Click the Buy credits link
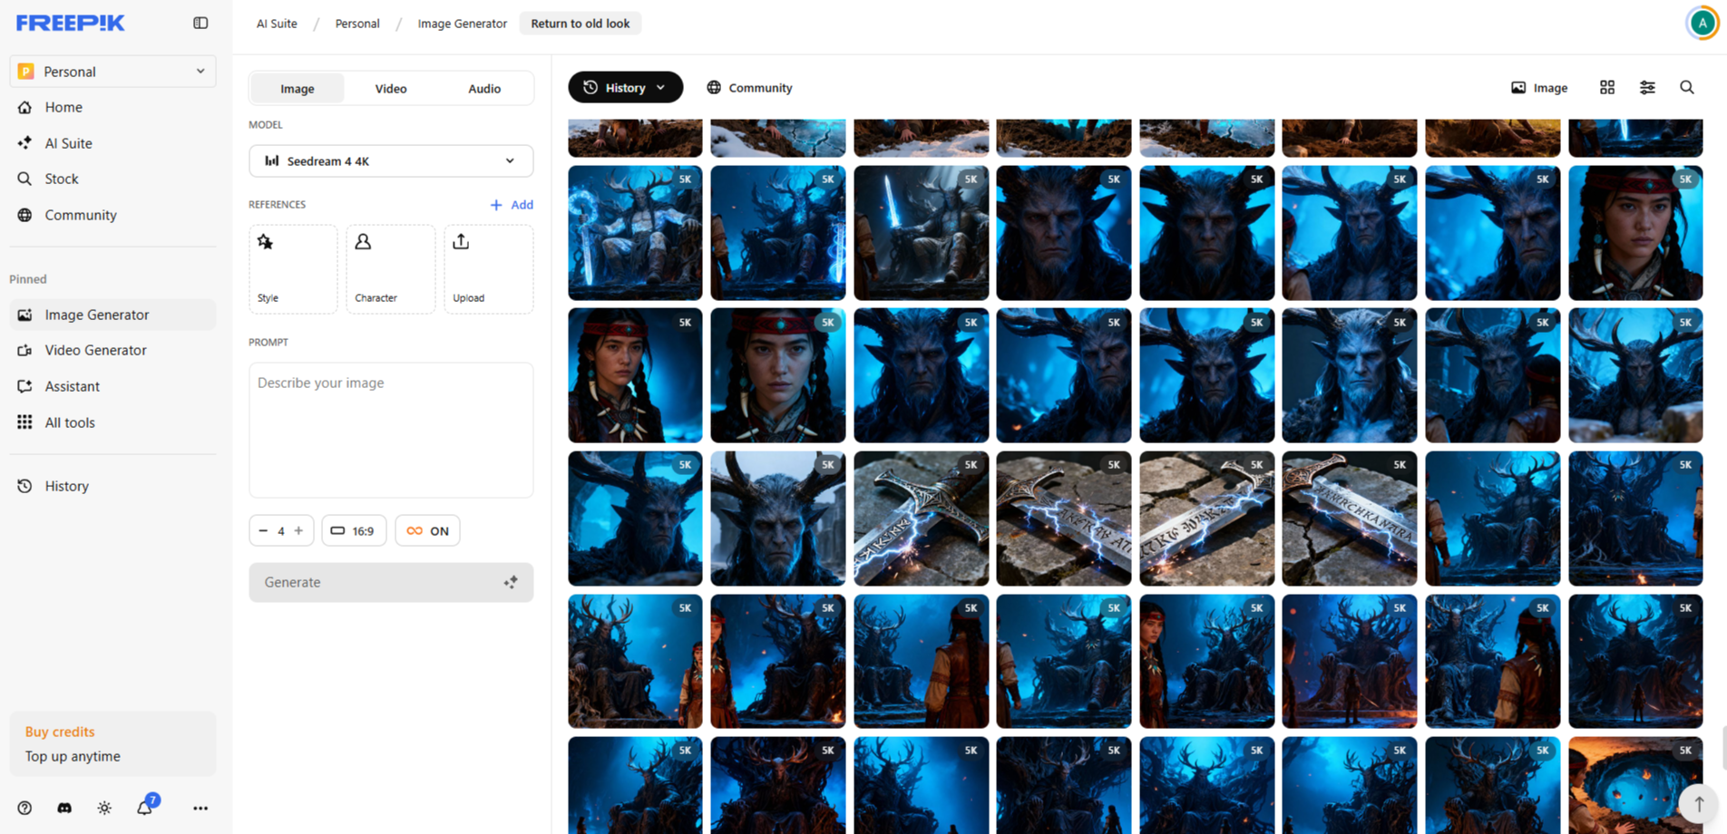Image resolution: width=1727 pixels, height=834 pixels. (x=60, y=732)
